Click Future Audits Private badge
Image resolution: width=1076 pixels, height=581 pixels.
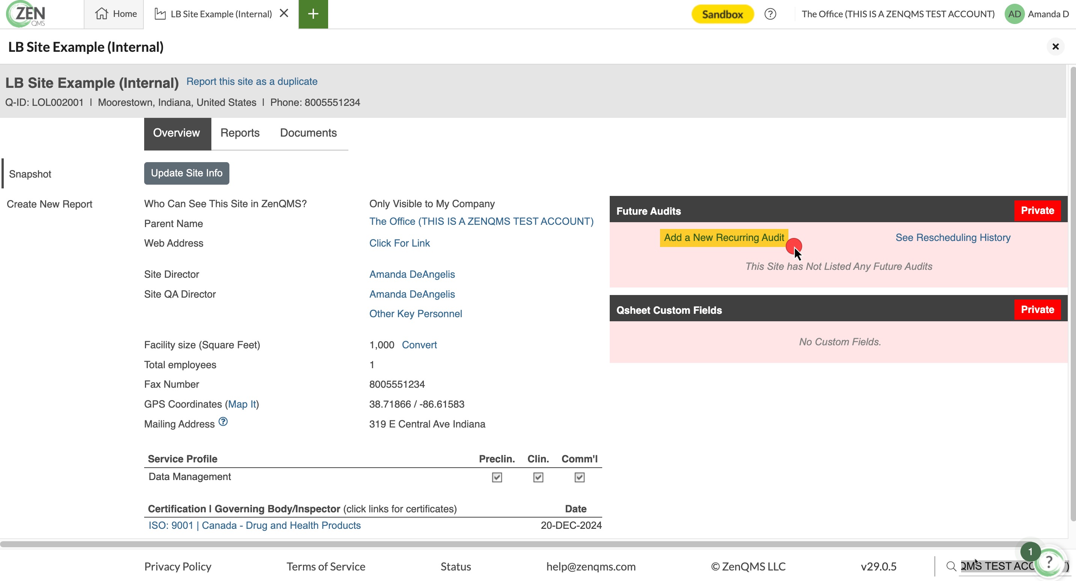(x=1037, y=211)
